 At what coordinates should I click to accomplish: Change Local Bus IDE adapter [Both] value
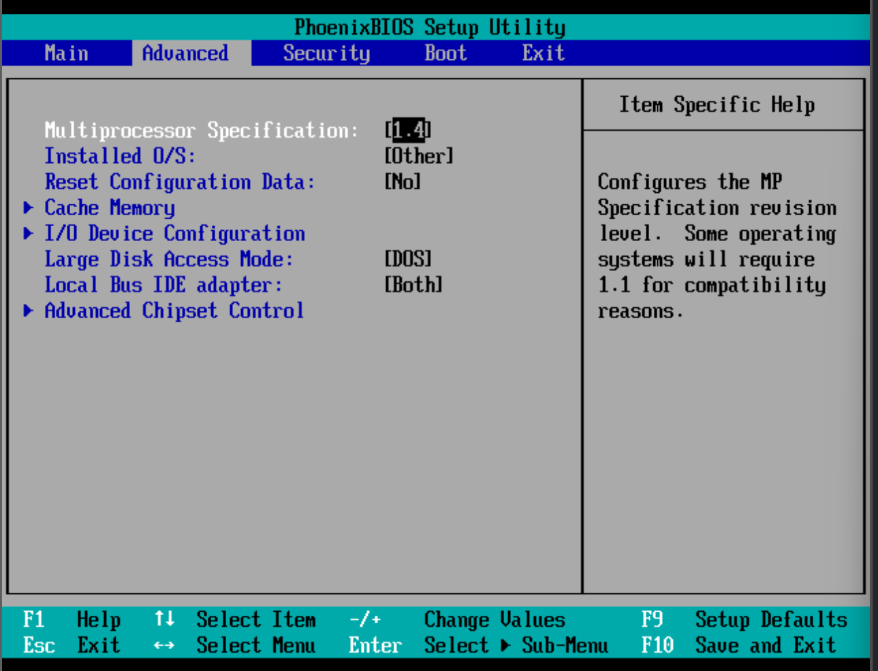[413, 285]
